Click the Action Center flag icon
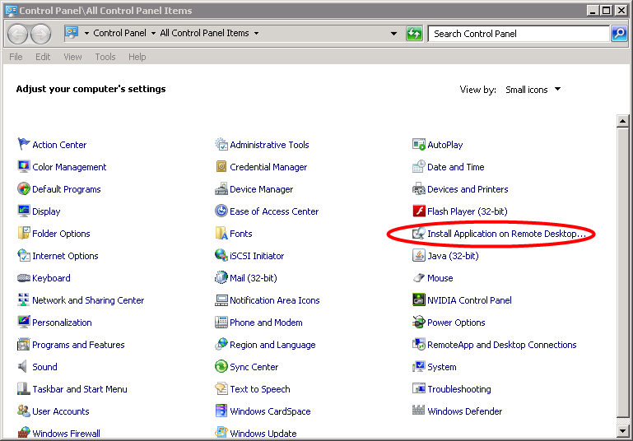The height and width of the screenshot is (441, 633). coord(23,144)
